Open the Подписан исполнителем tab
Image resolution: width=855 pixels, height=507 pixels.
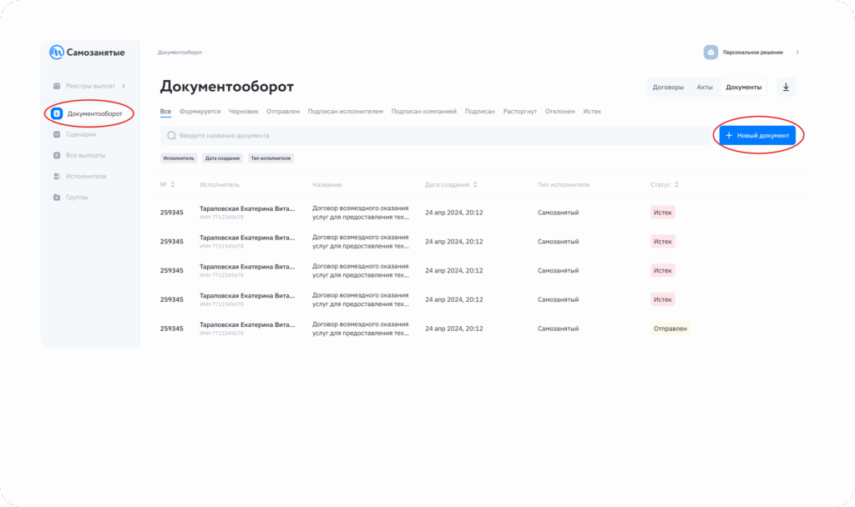click(345, 112)
